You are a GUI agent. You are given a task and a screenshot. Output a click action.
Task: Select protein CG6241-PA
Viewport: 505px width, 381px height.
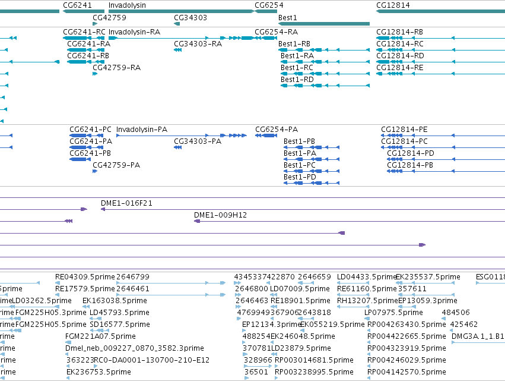coord(91,141)
